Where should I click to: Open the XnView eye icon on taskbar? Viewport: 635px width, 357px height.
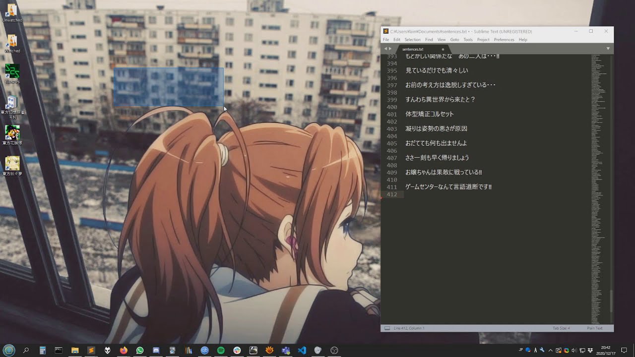tap(269, 350)
